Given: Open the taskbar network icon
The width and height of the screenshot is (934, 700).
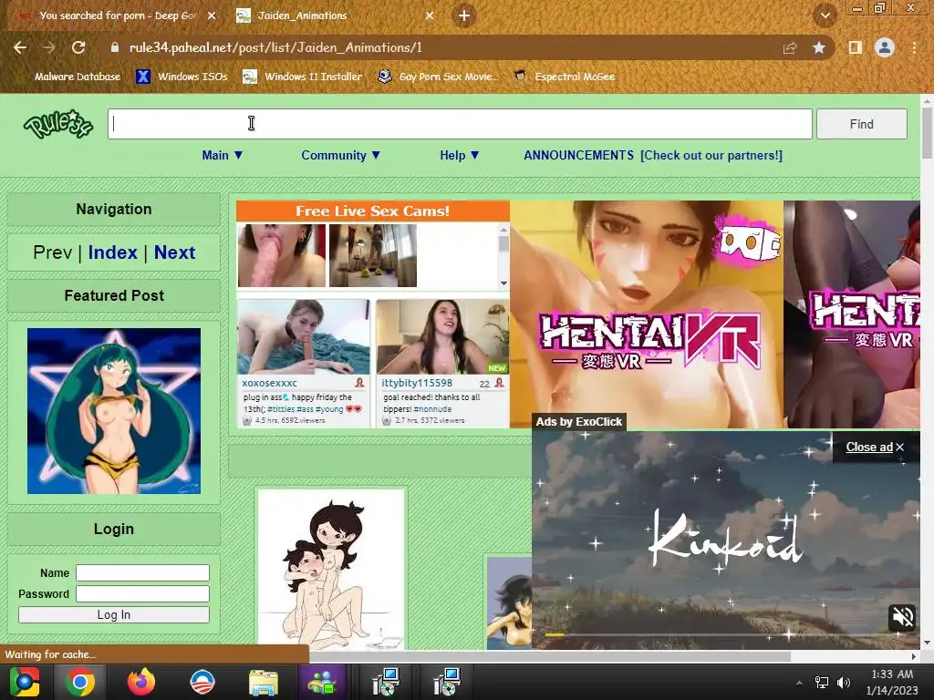Looking at the screenshot, I should click(x=822, y=683).
